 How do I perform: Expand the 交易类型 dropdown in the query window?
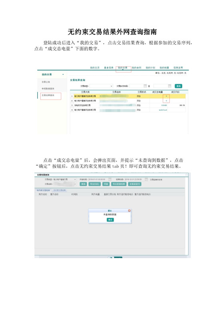(x=75, y=180)
